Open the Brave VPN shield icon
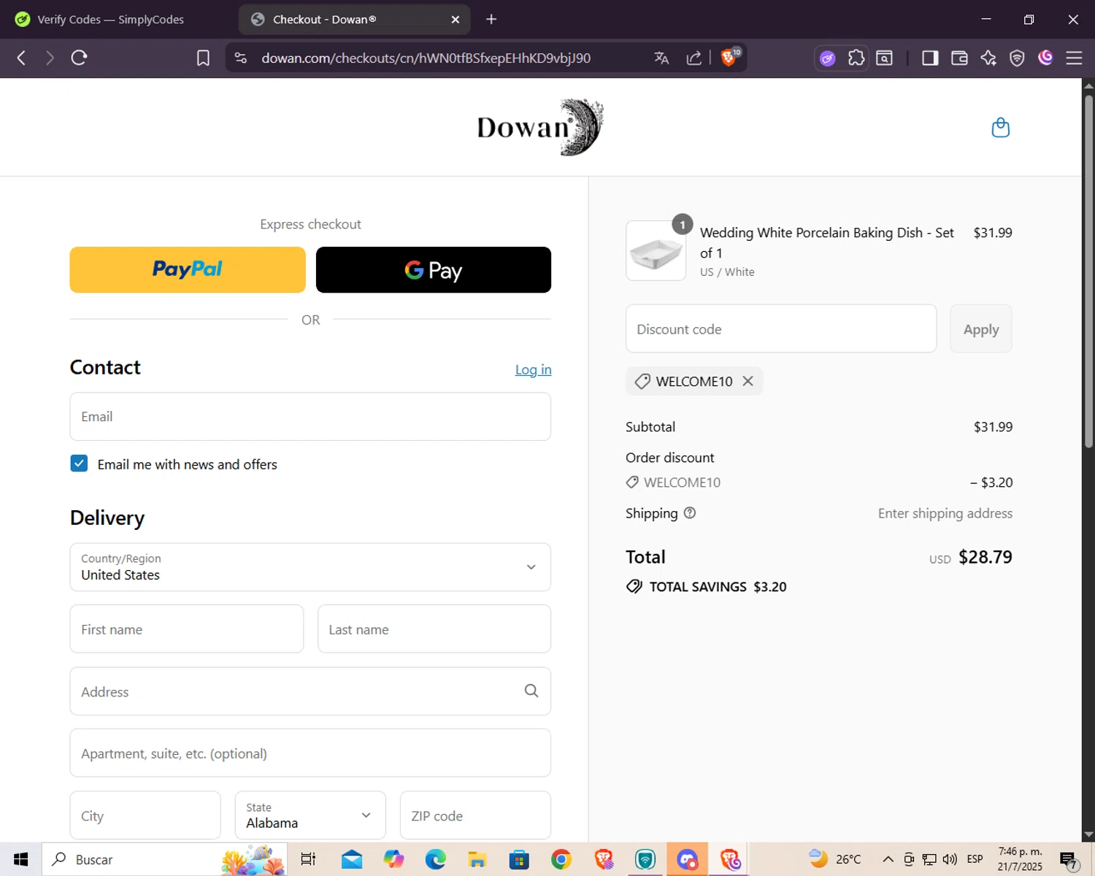The height and width of the screenshot is (876, 1095). pyautogui.click(x=1017, y=58)
